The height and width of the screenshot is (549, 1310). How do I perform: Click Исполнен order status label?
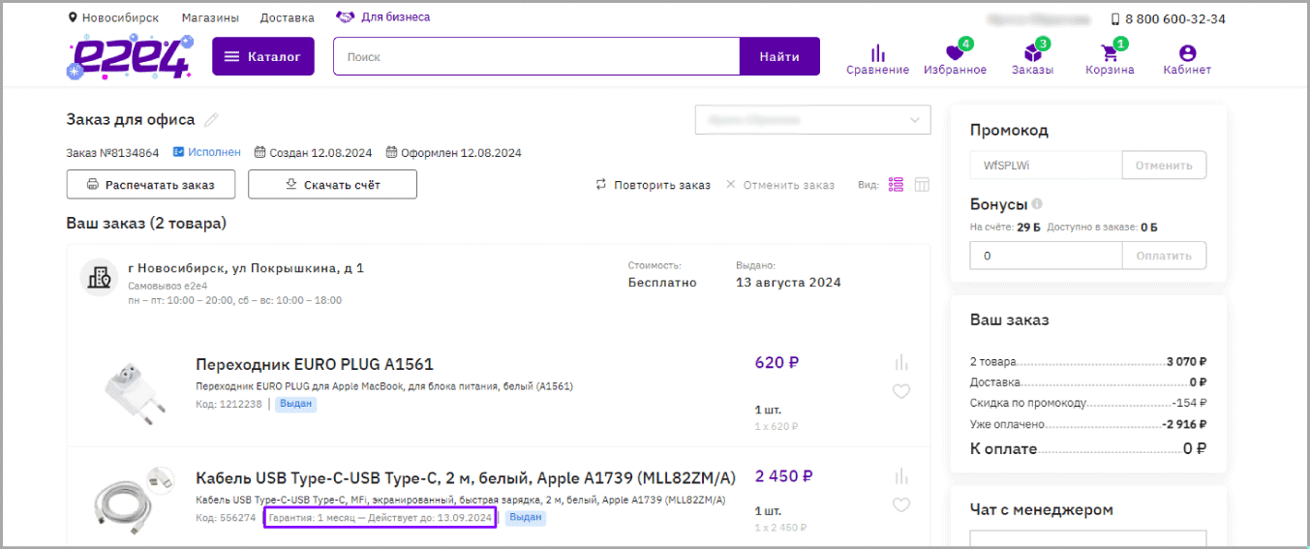click(207, 152)
